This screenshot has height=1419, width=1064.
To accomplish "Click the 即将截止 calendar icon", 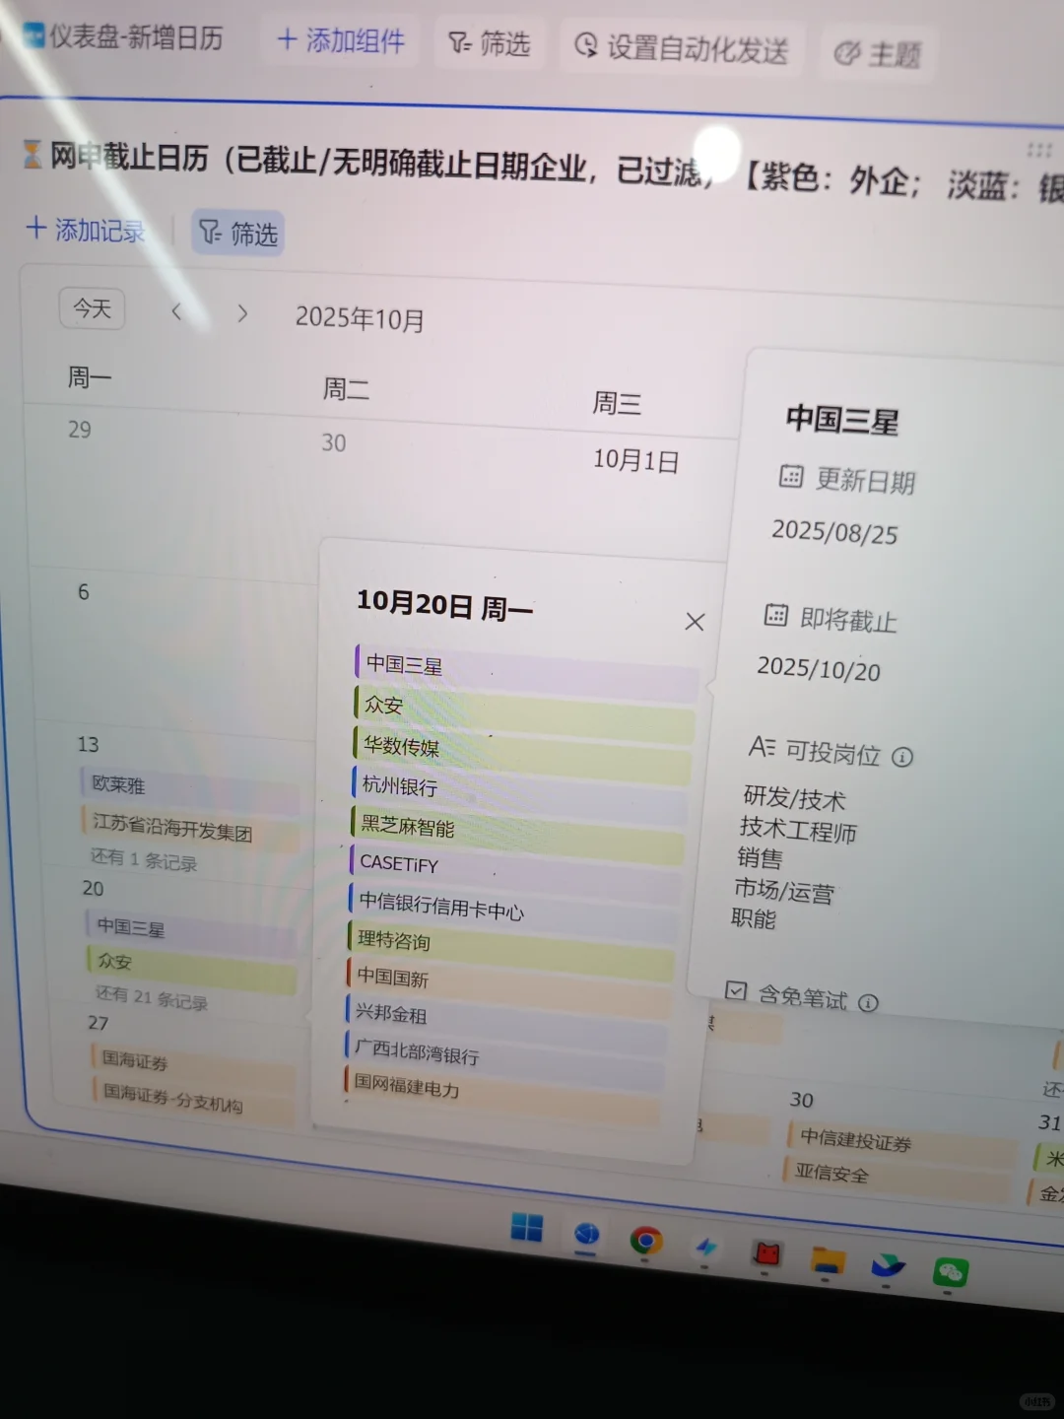I will click(x=776, y=616).
